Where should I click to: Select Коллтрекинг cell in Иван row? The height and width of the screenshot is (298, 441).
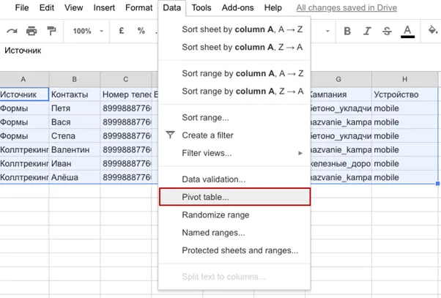[x=24, y=163]
